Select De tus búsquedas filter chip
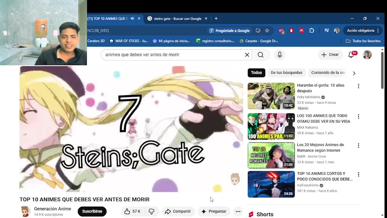The image size is (387, 218). coord(286,73)
